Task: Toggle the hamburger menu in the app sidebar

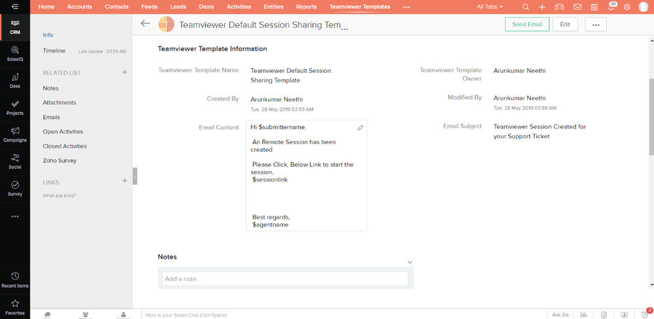Action: click(15, 7)
